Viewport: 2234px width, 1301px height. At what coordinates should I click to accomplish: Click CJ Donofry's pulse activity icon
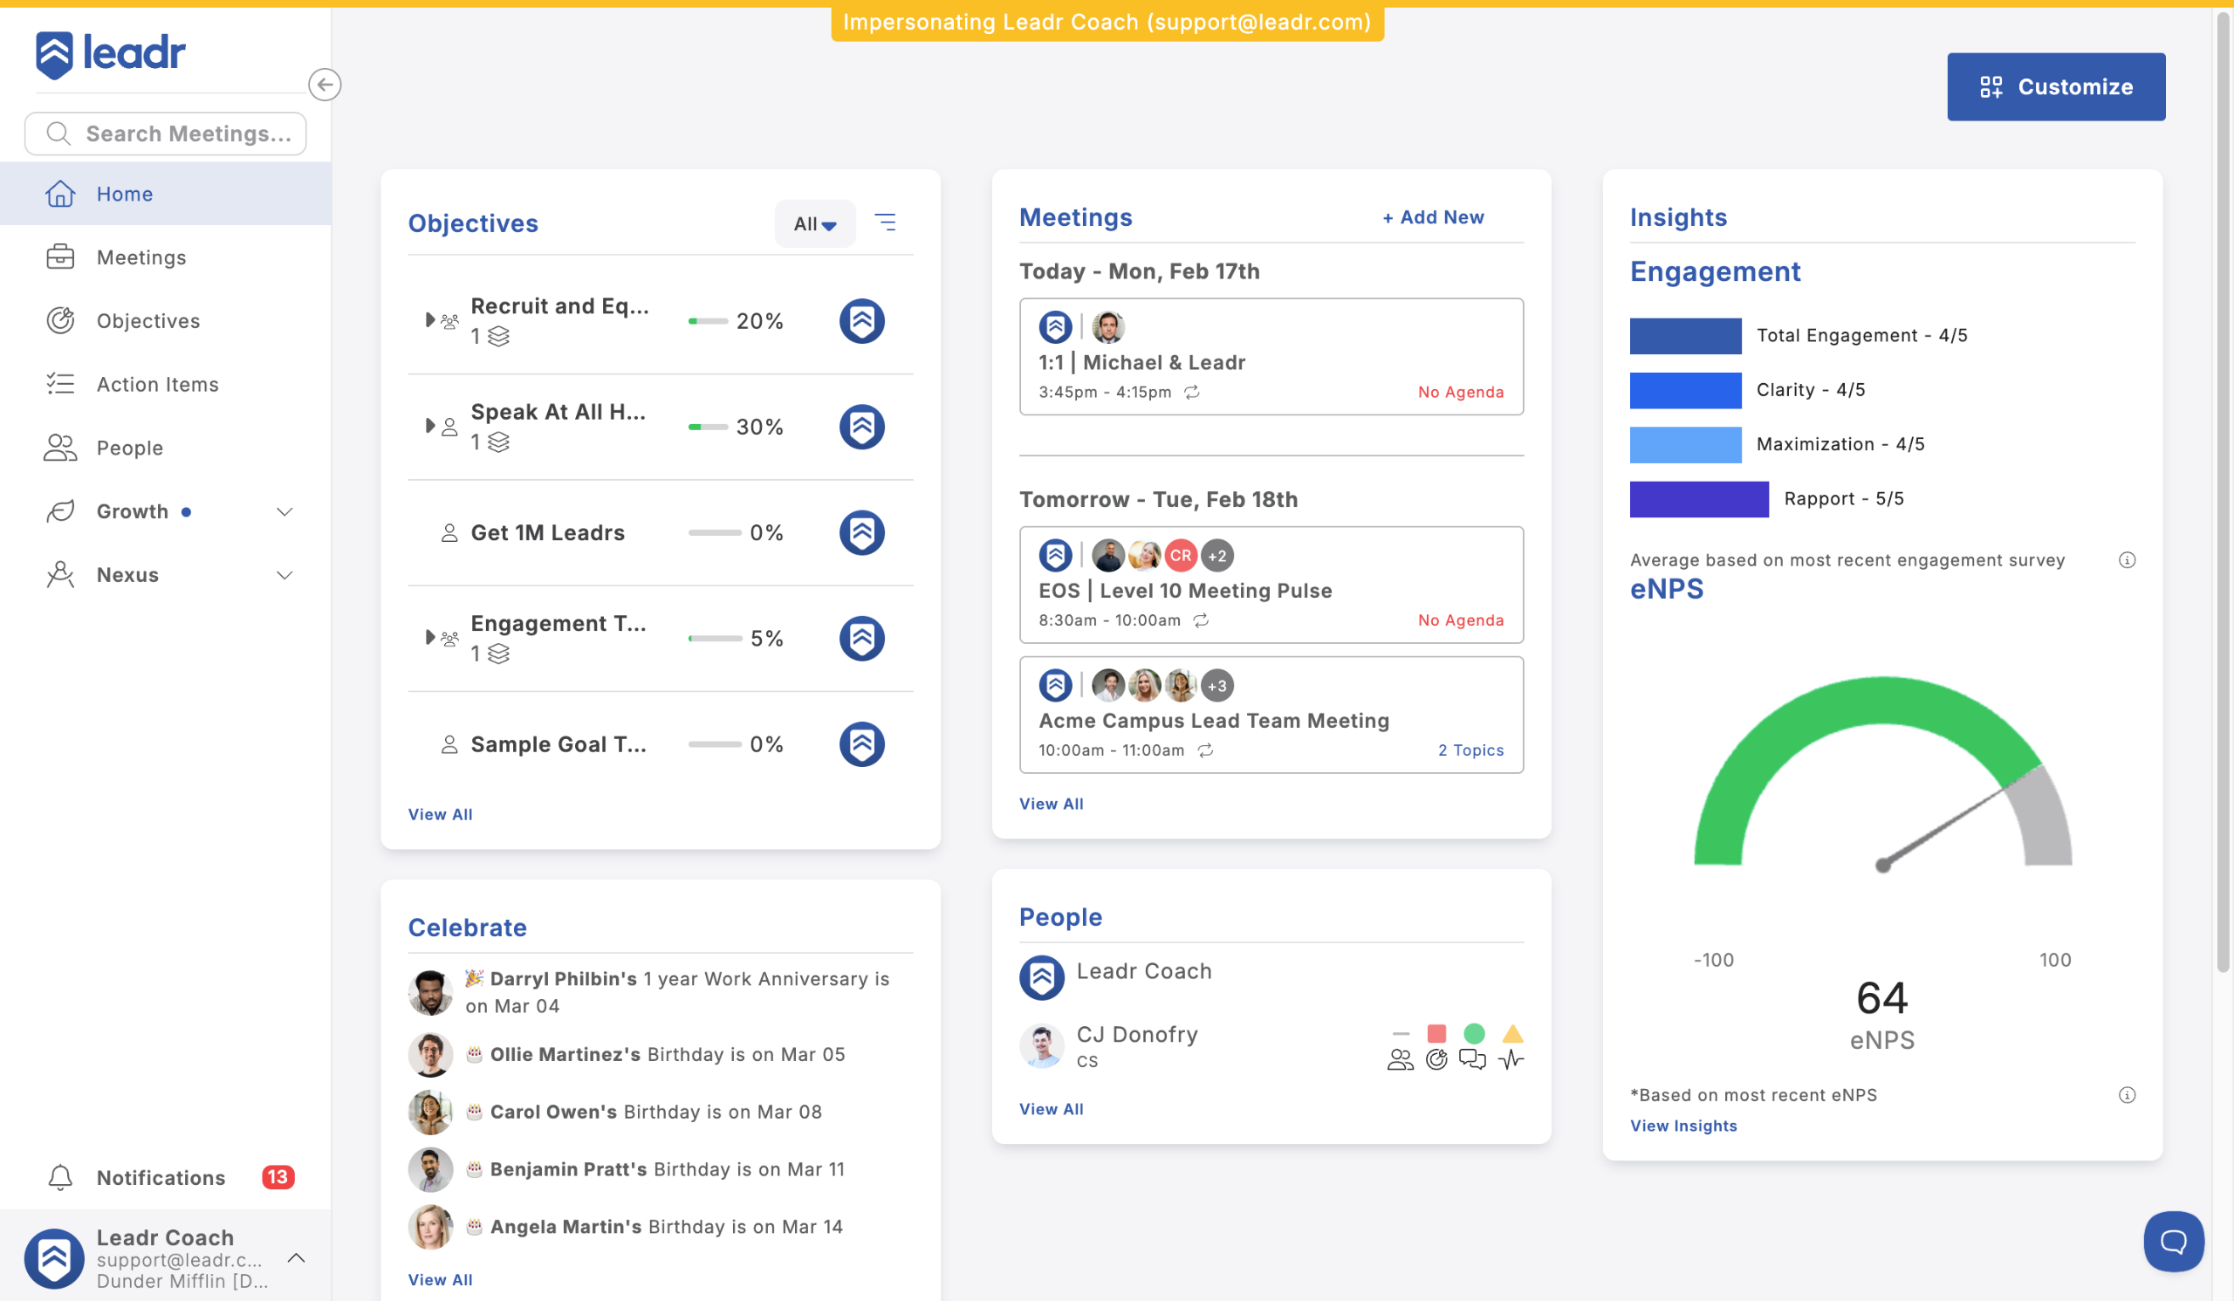pyautogui.click(x=1511, y=1059)
